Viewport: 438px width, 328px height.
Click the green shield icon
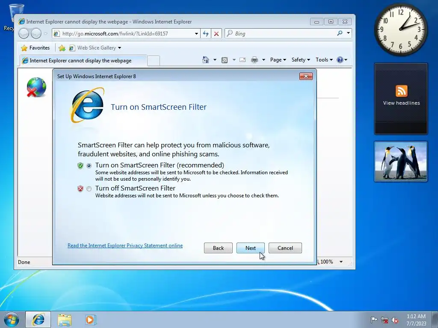pos(80,166)
